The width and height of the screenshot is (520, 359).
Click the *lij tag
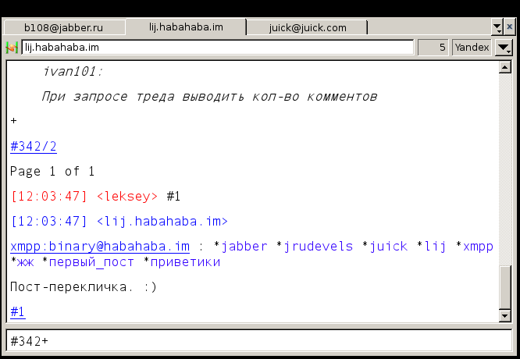(x=431, y=247)
